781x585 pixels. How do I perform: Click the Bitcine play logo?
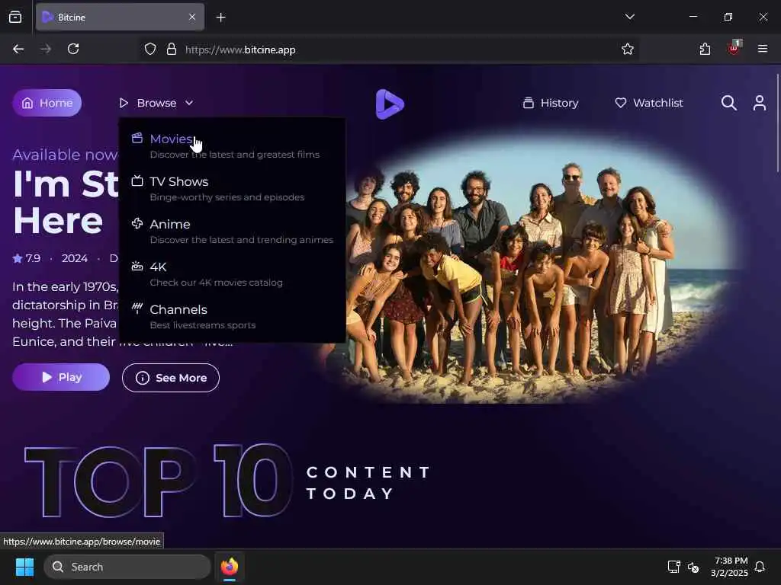click(x=390, y=104)
